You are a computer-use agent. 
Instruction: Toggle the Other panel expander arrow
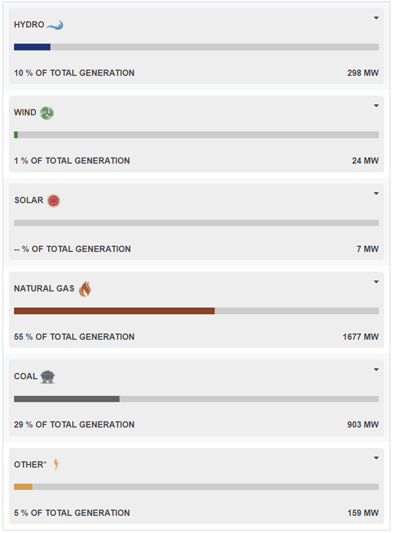point(376,458)
